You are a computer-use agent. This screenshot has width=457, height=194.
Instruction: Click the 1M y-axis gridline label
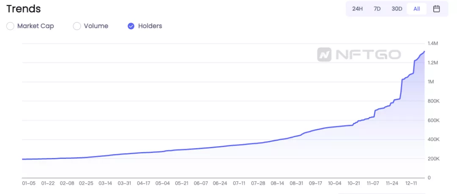pyautogui.click(x=431, y=82)
